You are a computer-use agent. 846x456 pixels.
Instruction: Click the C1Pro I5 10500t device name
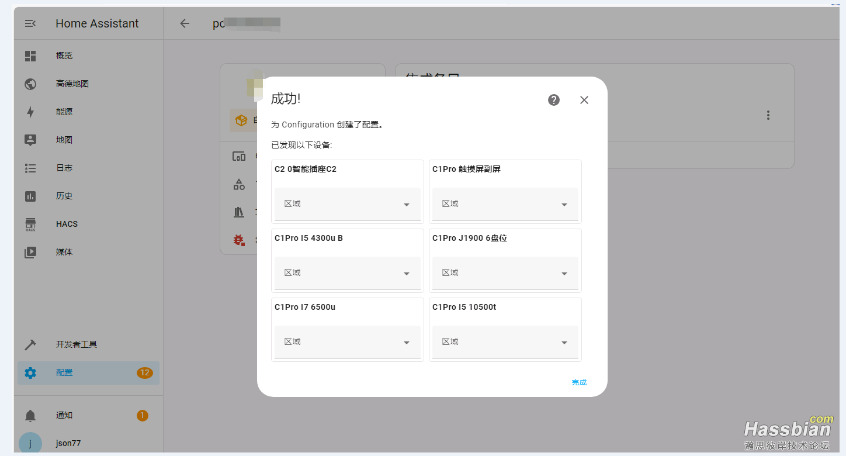tap(464, 307)
